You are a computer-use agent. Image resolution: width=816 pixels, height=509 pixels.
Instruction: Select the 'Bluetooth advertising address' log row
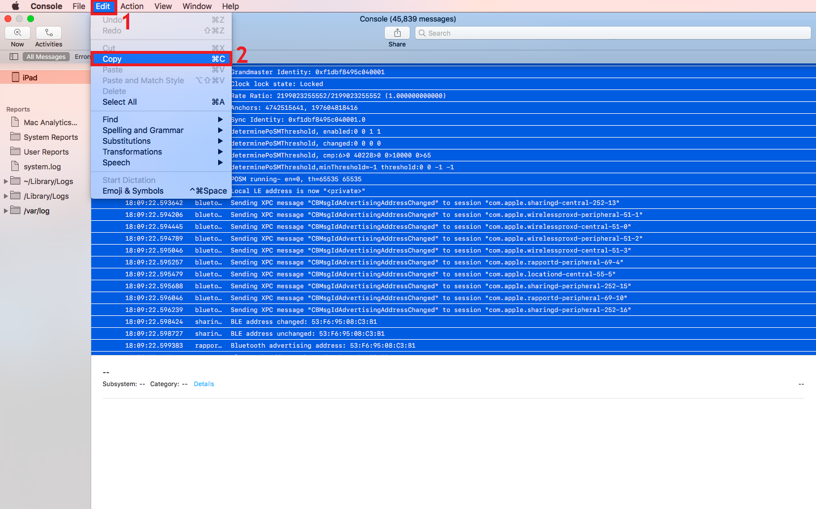tap(453, 345)
